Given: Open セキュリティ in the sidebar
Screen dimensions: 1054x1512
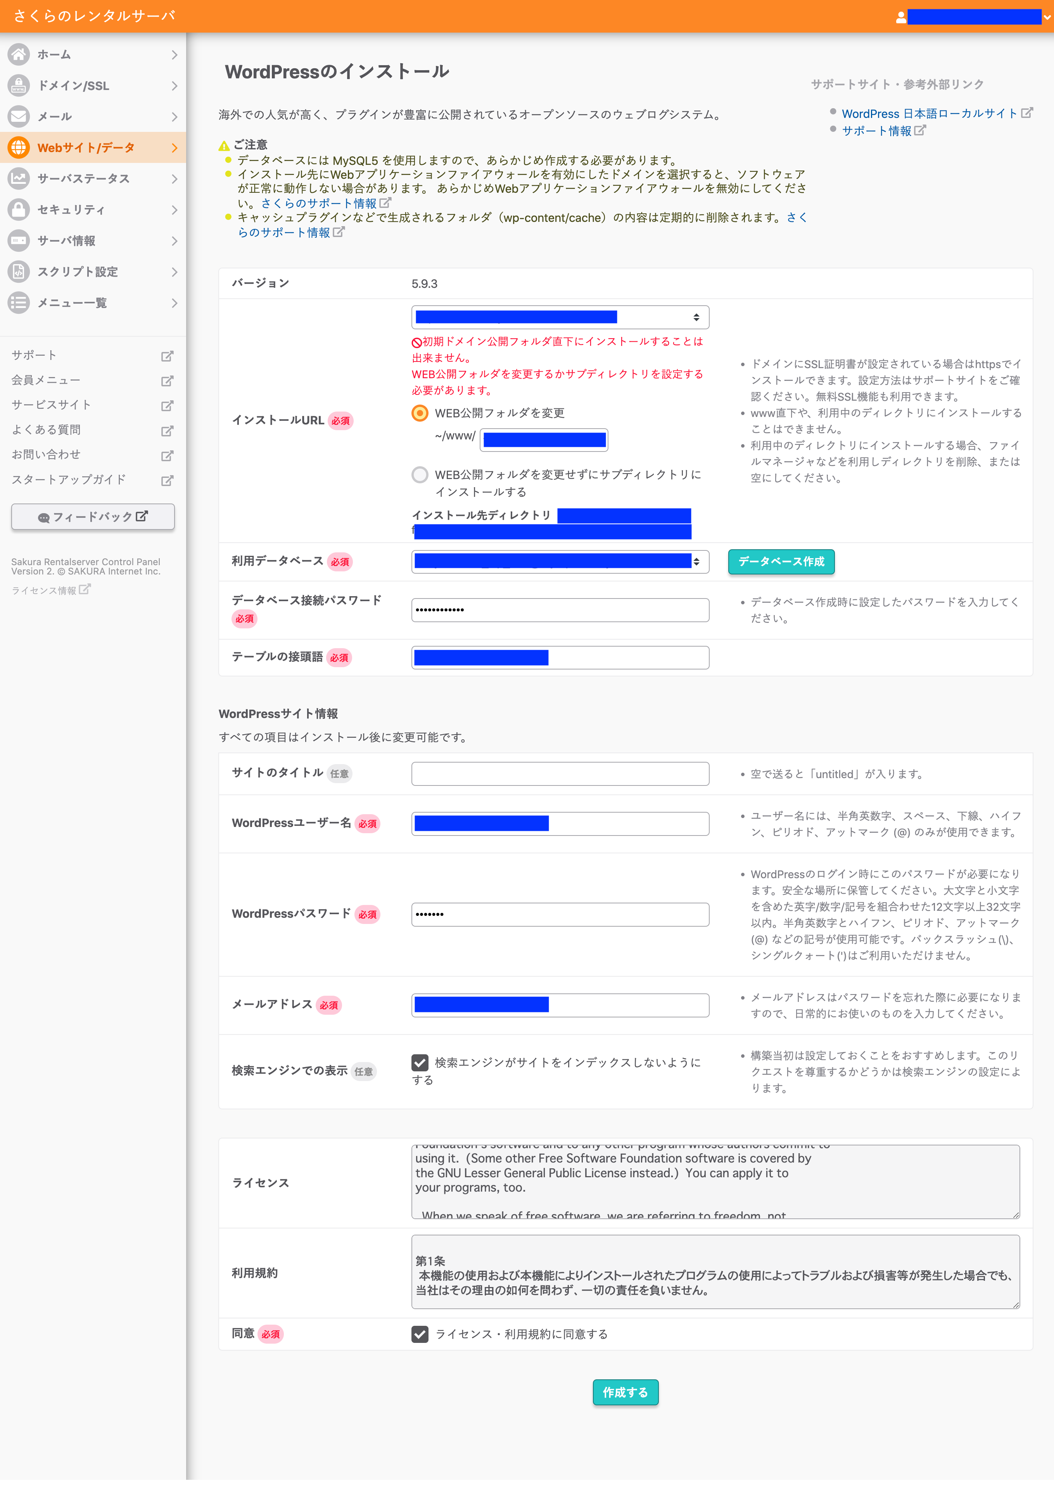Looking at the screenshot, I should (93, 209).
